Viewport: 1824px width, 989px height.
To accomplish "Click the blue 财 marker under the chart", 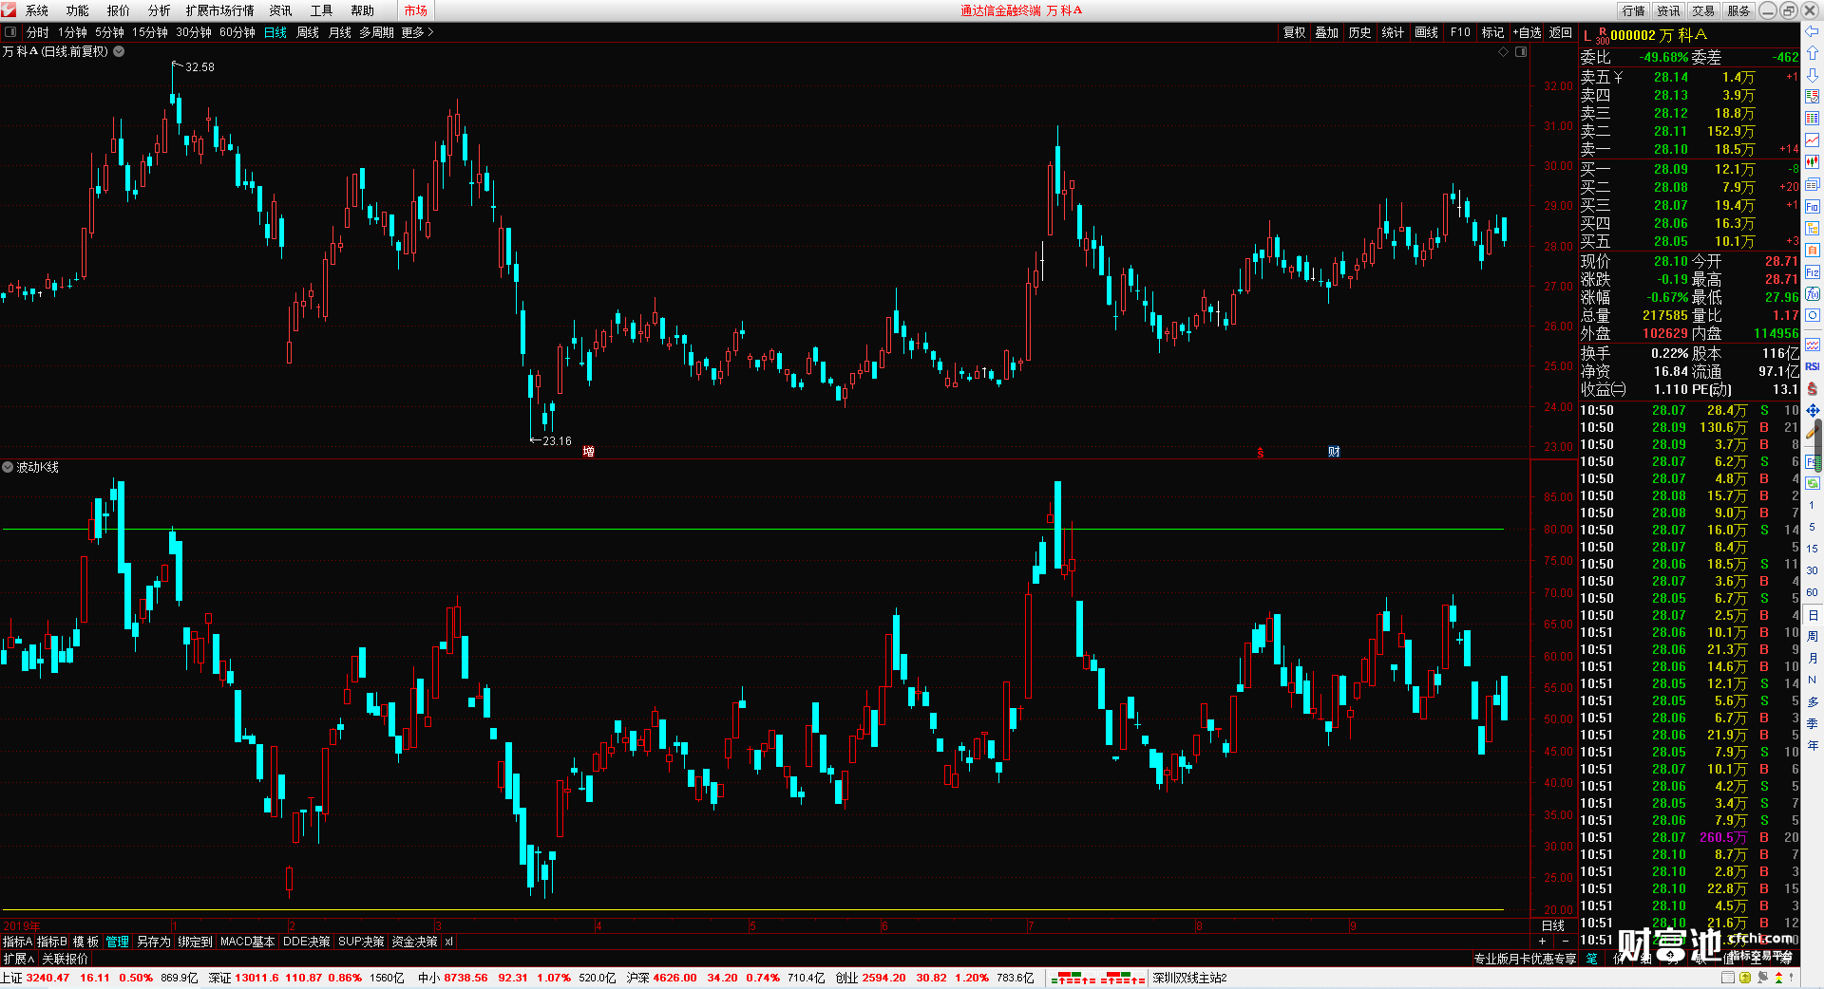I will click(1334, 452).
